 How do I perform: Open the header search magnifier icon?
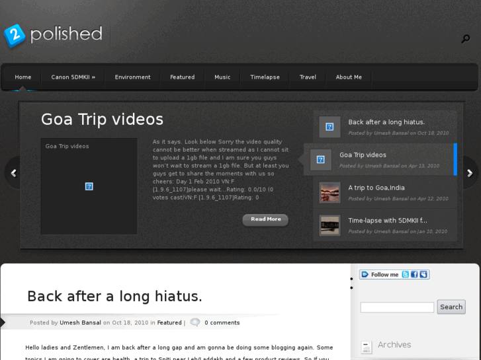click(466, 39)
